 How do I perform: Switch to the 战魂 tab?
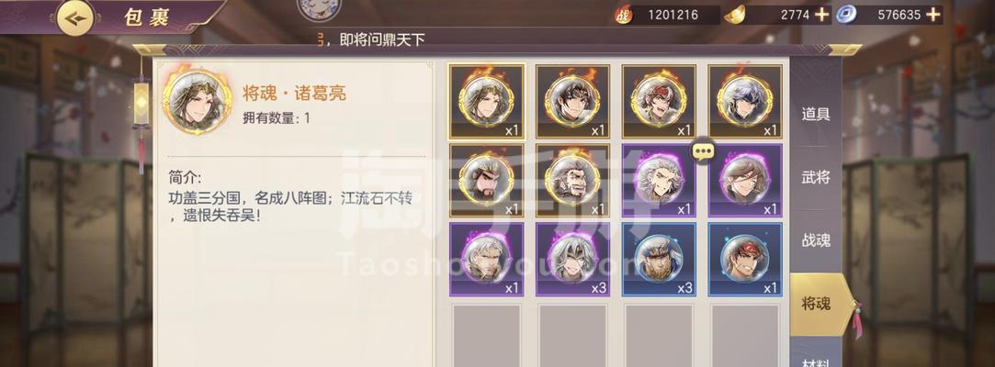coord(816,240)
